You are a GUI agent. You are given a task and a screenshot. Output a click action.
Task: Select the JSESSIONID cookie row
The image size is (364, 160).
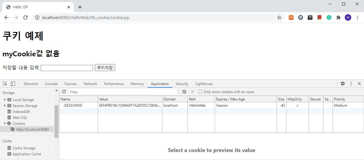(x=211, y=105)
